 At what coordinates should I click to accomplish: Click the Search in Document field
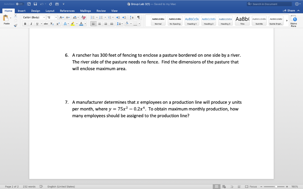[x=269, y=4]
